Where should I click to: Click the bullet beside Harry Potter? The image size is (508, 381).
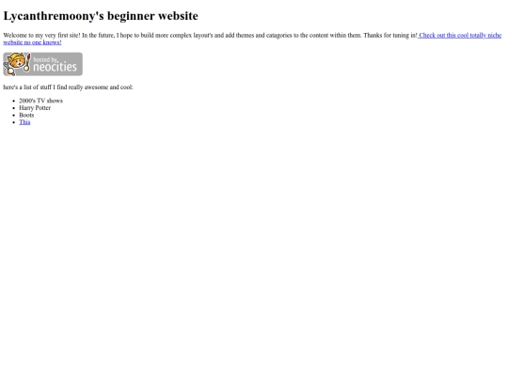pos(14,108)
